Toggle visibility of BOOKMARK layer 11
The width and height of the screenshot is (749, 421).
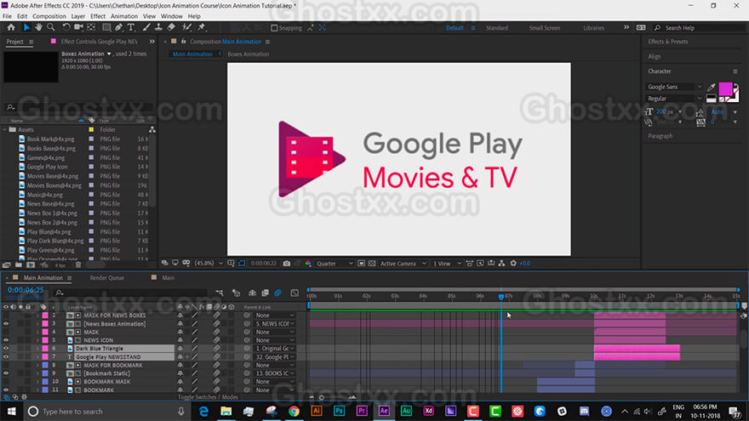click(x=6, y=390)
